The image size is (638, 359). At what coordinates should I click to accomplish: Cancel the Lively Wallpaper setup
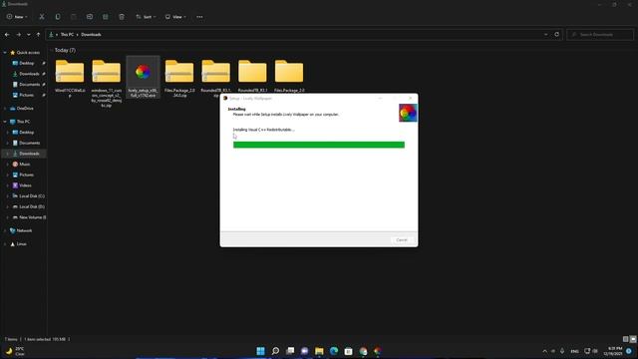[x=402, y=240]
